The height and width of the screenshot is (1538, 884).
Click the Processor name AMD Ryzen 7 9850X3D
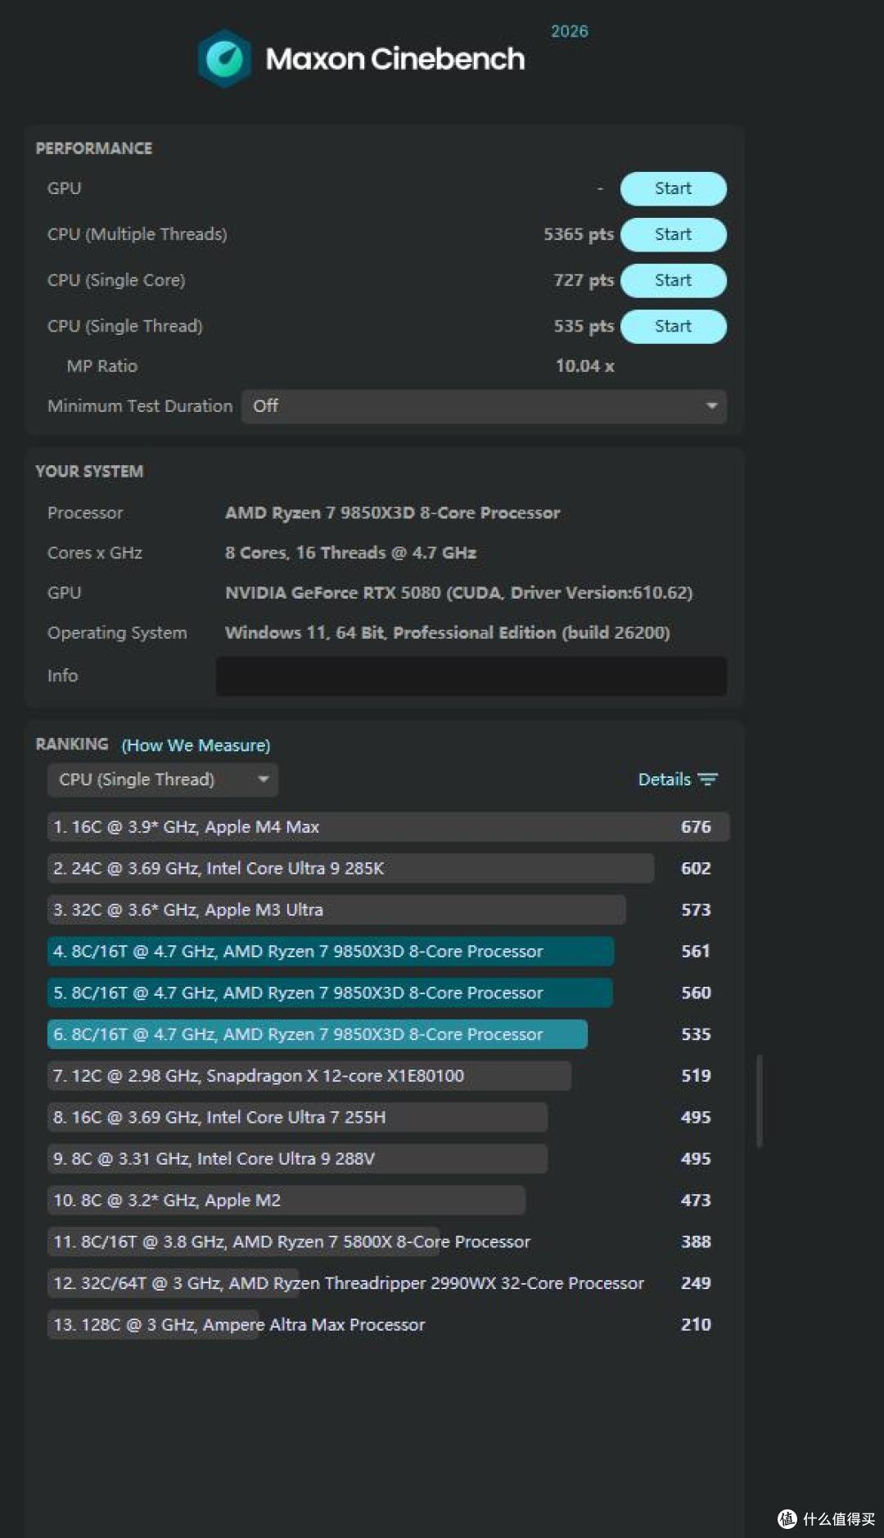[x=393, y=513]
